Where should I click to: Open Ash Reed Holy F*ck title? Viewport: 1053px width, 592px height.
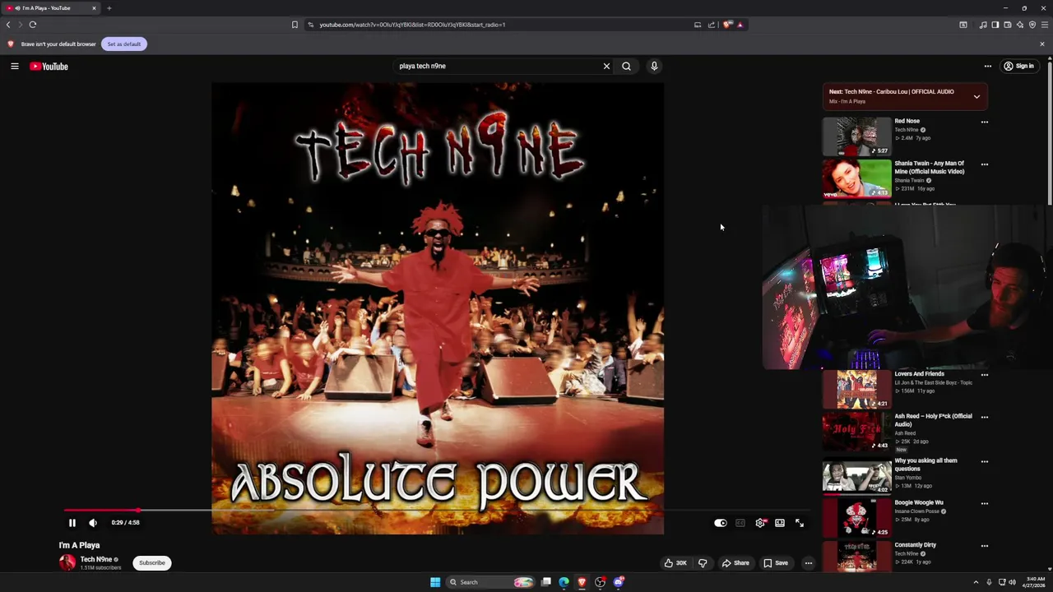(x=933, y=420)
